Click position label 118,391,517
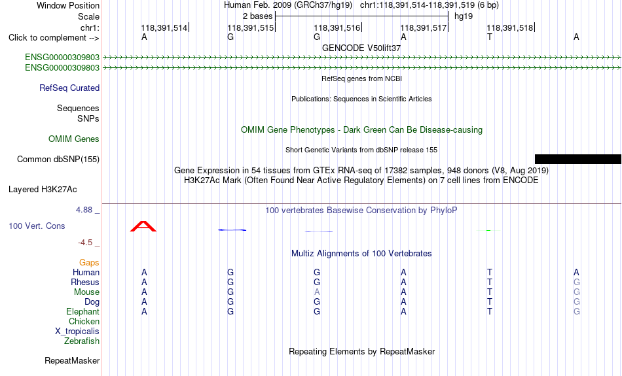 (x=423, y=27)
